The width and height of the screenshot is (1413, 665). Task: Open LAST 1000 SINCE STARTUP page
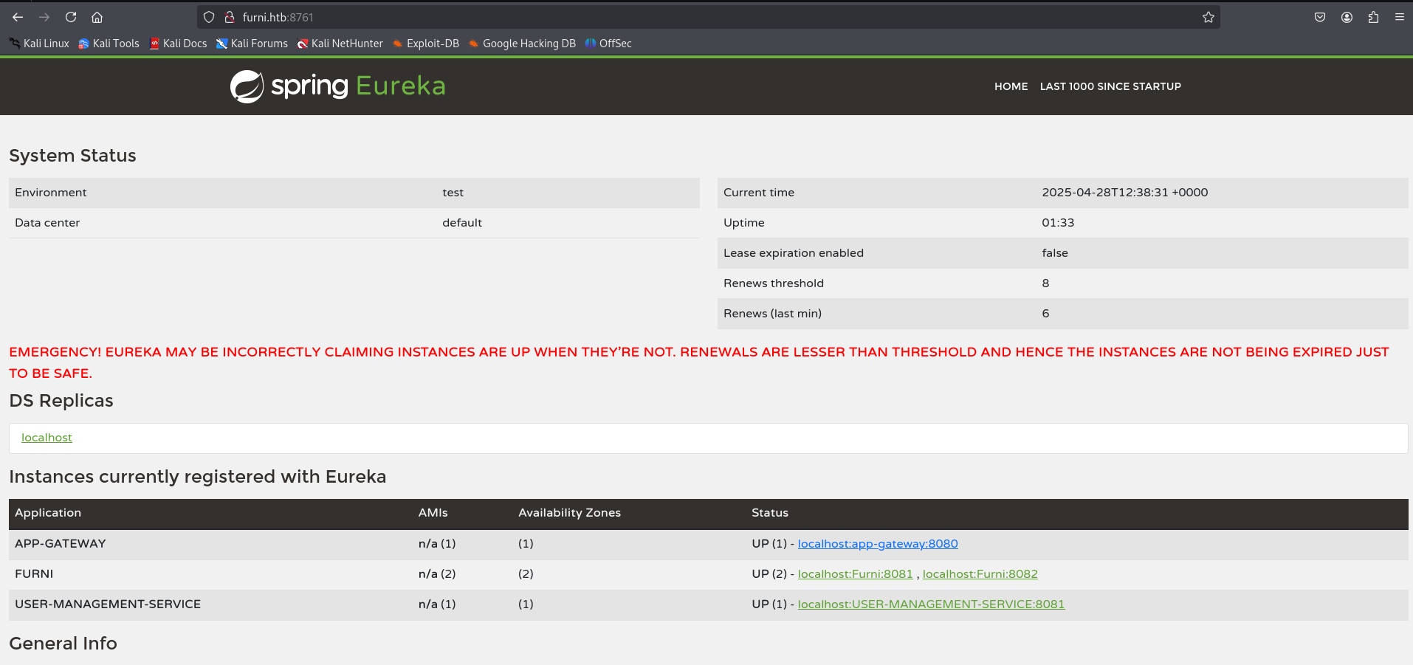[x=1110, y=86]
